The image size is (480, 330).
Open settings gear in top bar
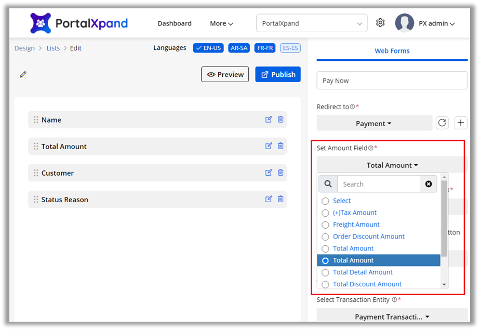pos(380,23)
